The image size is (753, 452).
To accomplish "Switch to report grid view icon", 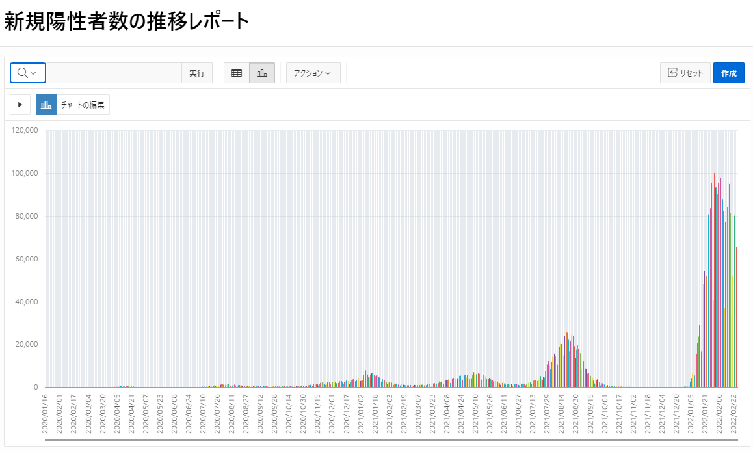I will 237,73.
